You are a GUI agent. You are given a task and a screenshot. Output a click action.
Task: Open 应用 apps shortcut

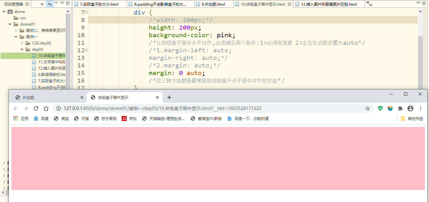tap(21, 118)
